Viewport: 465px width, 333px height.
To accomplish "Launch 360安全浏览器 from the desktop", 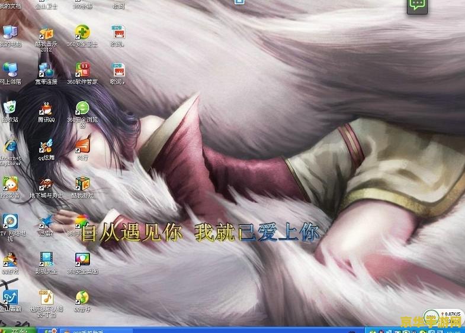I will [82, 109].
